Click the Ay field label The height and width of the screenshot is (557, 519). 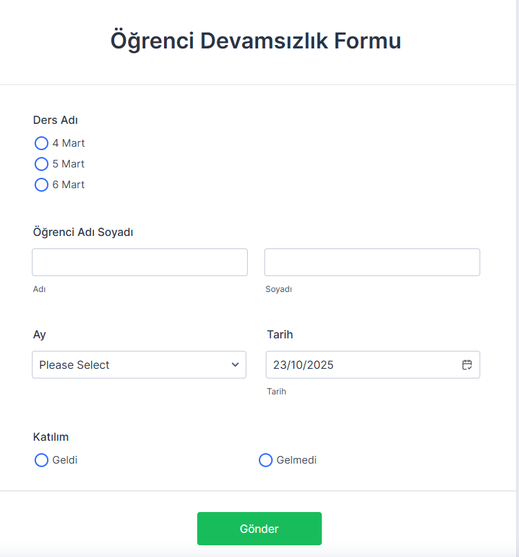(39, 334)
